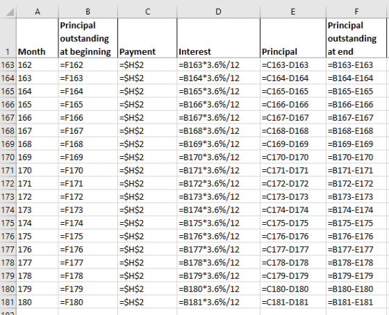Viewport: 389px width, 315px height.
Task: Click cell containing =B175*3.6%/12
Action: (x=218, y=223)
